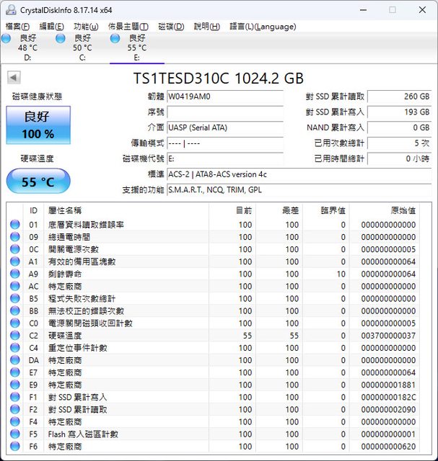Click the firmware field W0419AM0
Image resolution: width=438 pixels, height=461 pixels.
tap(225, 97)
